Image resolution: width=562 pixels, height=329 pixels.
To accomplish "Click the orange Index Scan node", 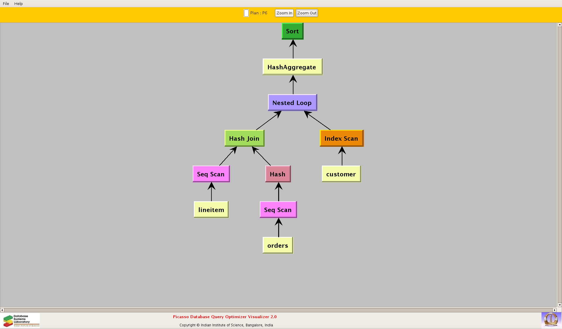I will (341, 138).
